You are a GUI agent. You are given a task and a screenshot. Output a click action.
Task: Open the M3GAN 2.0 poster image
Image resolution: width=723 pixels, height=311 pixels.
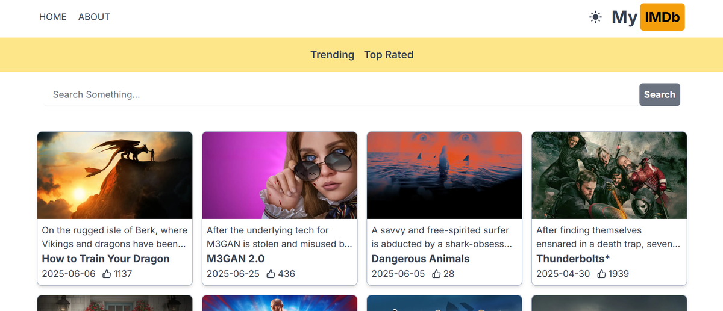coord(280,175)
